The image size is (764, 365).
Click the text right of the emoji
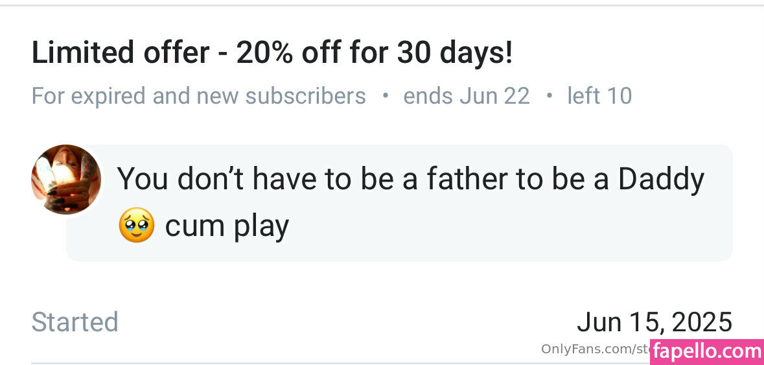point(227,226)
